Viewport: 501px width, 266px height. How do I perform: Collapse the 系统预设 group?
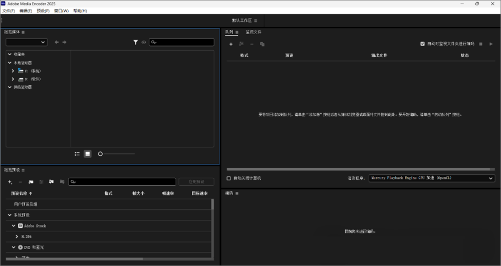point(10,215)
